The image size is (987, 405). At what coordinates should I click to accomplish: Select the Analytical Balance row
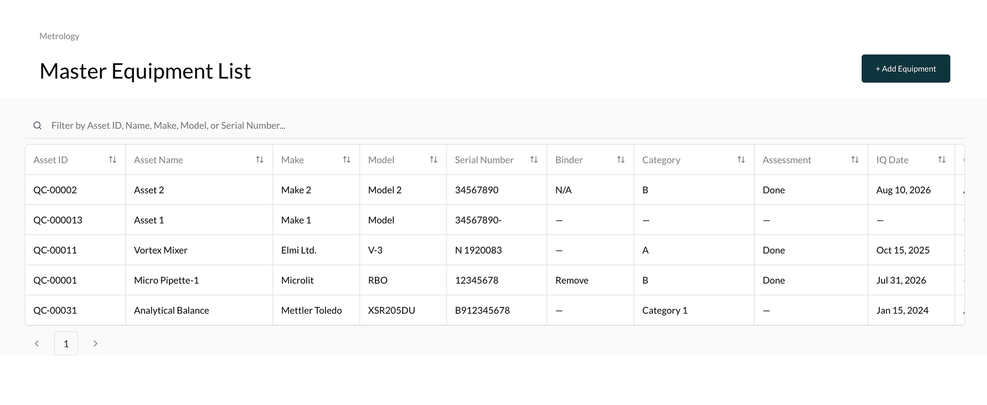(x=495, y=310)
